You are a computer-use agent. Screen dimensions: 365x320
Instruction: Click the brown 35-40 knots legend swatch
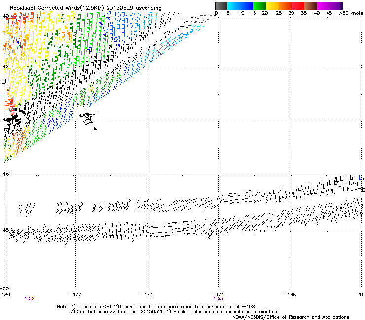click(x=311, y=6)
